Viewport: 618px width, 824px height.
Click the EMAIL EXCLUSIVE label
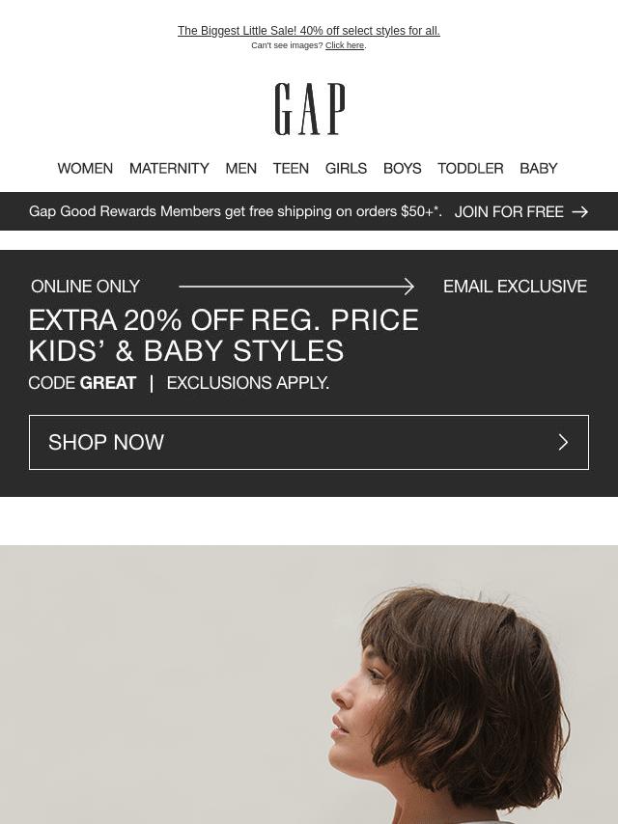(x=515, y=287)
